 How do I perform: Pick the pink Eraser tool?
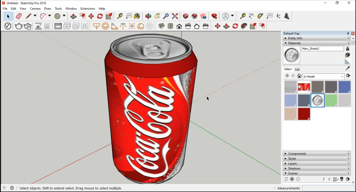pyautogui.click(x=19, y=16)
